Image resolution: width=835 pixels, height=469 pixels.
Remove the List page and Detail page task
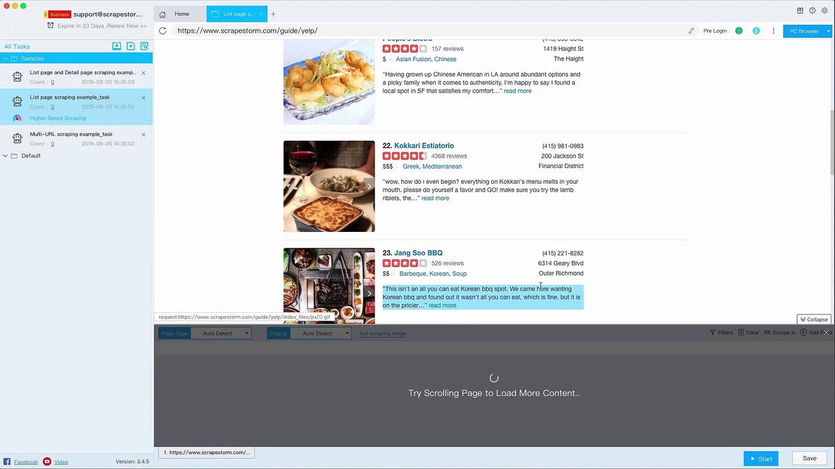tap(144, 73)
